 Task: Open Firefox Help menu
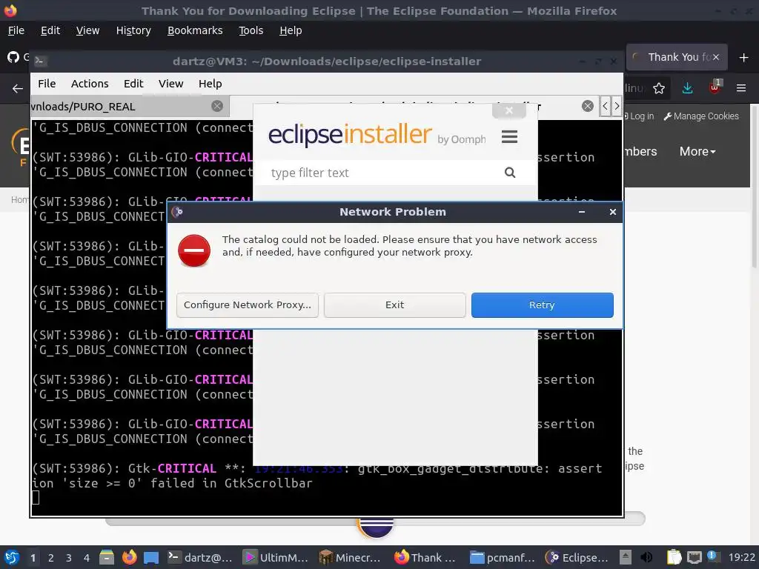click(x=291, y=30)
